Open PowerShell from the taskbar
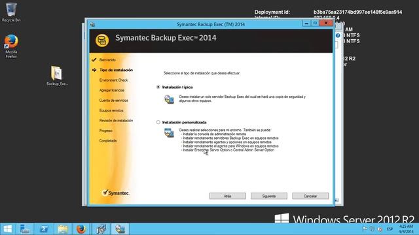 44,229
